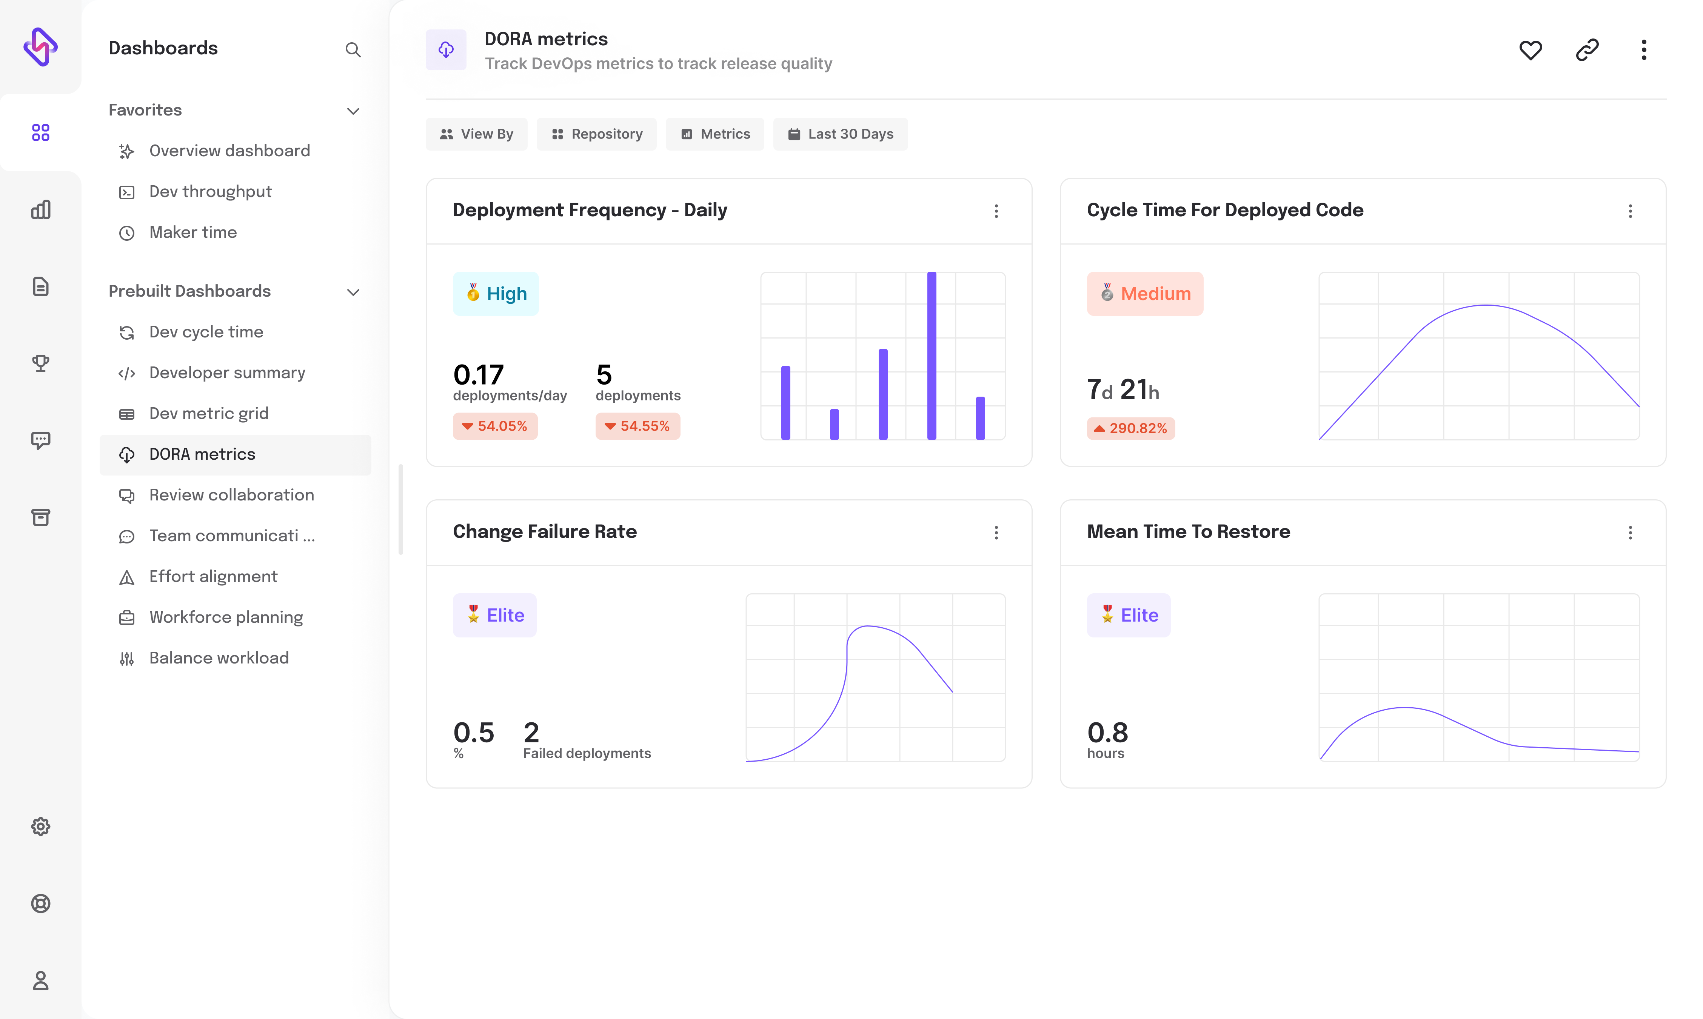The width and height of the screenshot is (1703, 1019).
Task: Click the 7d 21h cycle time value
Action: 1123,389
